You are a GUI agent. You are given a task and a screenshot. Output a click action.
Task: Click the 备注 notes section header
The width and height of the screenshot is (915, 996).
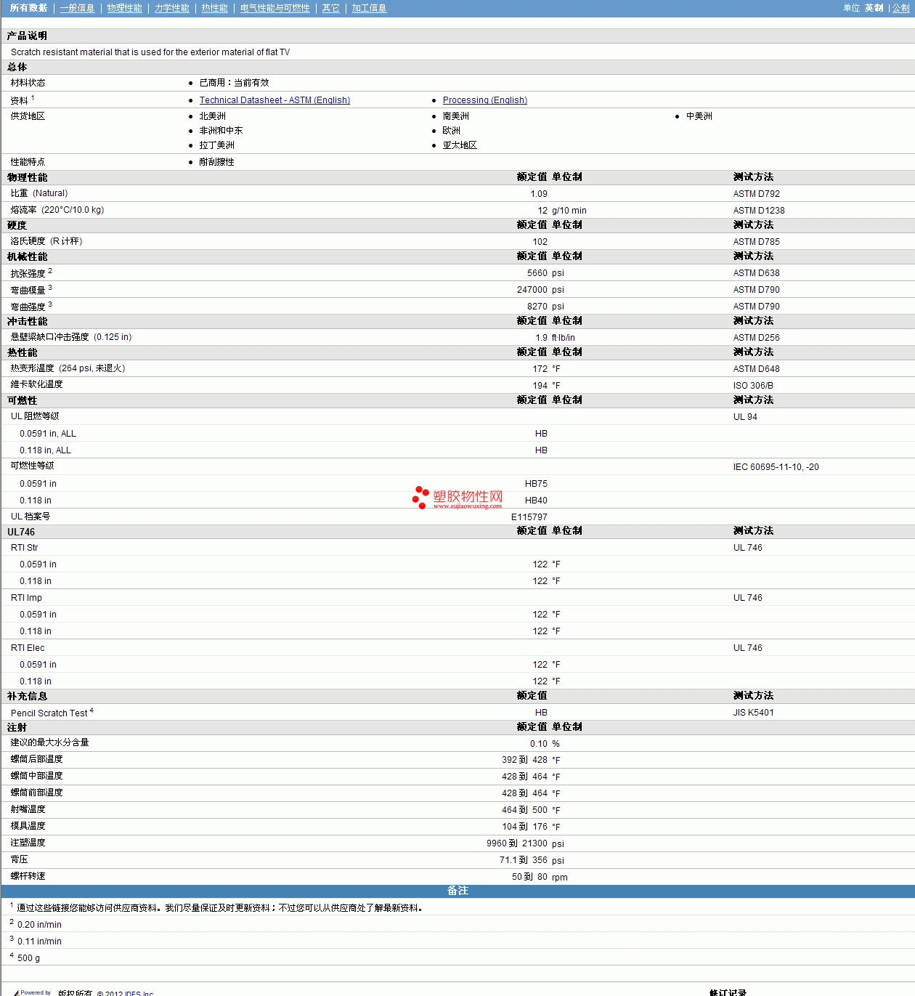(x=457, y=891)
